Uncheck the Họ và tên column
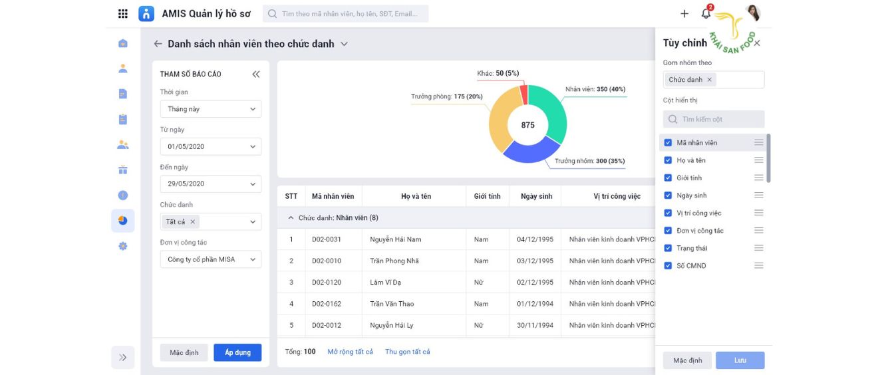878x375 pixels. coord(668,160)
